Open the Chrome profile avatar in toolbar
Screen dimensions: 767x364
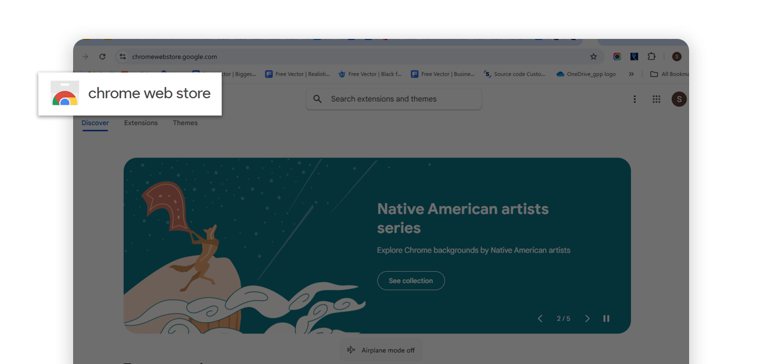[677, 57]
